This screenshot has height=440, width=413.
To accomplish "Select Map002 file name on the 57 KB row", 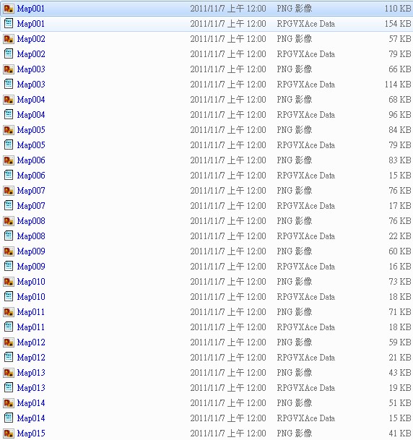I will (x=31, y=39).
